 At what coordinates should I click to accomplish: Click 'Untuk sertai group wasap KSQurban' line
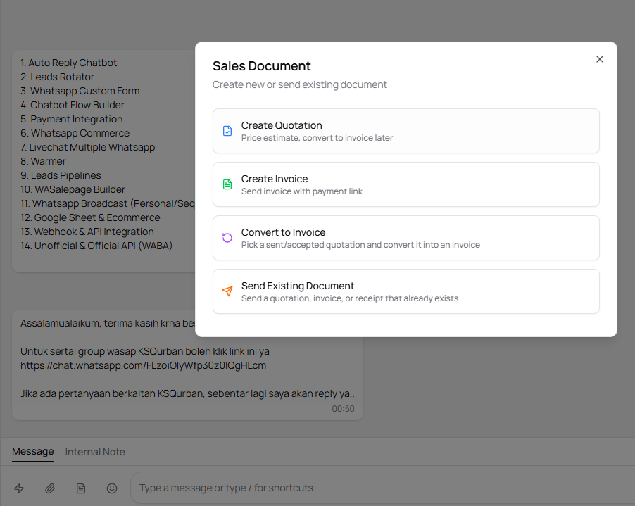coord(145,351)
